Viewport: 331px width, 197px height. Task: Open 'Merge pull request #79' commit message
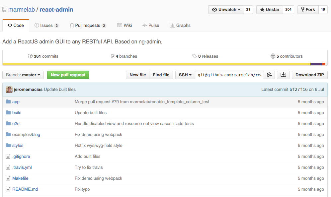[x=142, y=102]
